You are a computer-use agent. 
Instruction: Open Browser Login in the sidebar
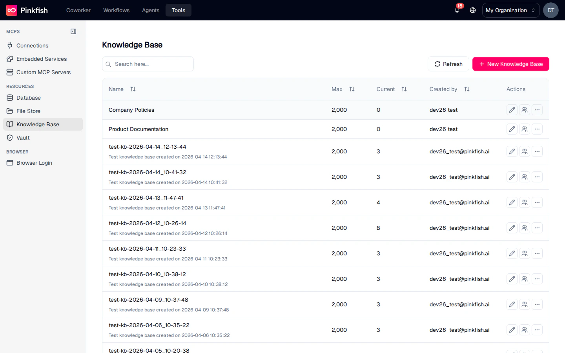[x=34, y=163]
